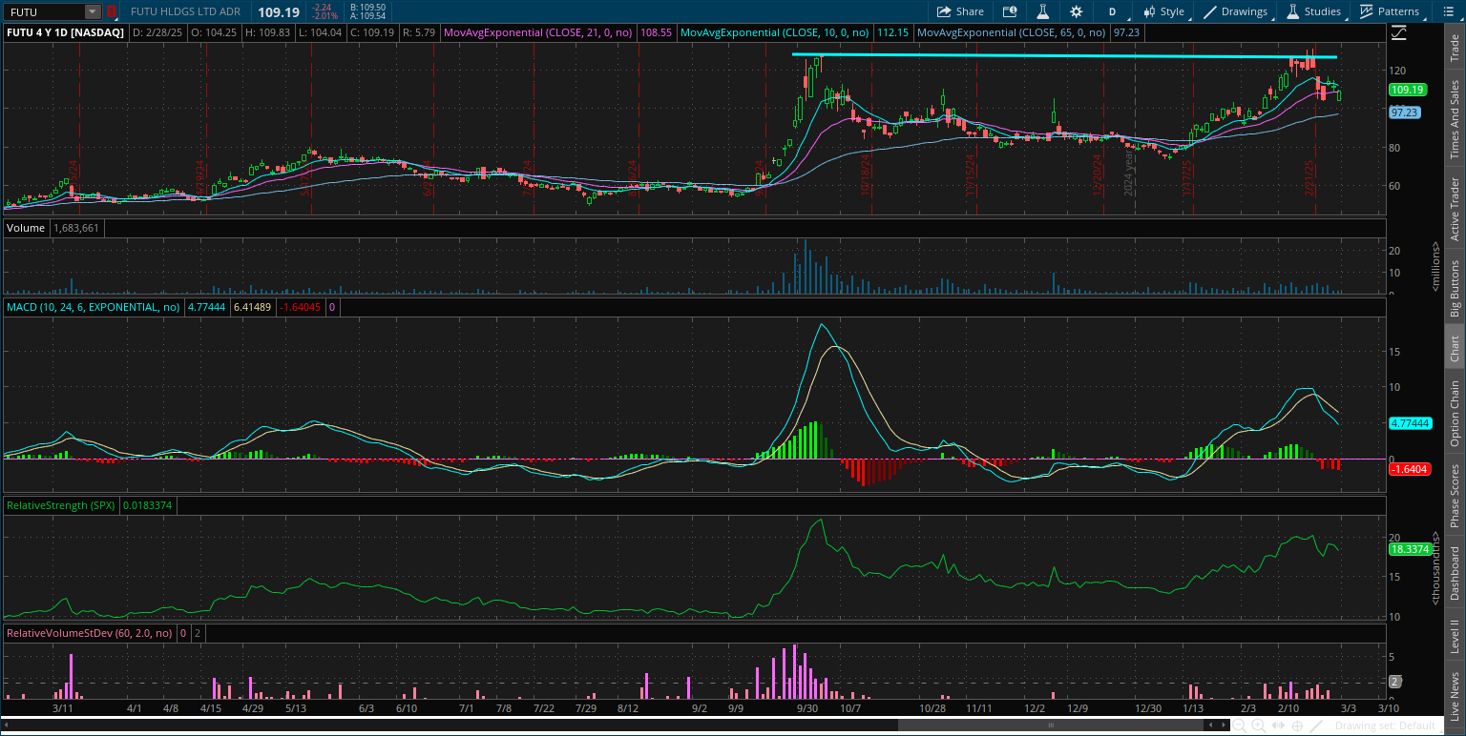Click the MACD (10, 24, 6) study label
This screenshot has height=736, width=1466.
click(94, 307)
